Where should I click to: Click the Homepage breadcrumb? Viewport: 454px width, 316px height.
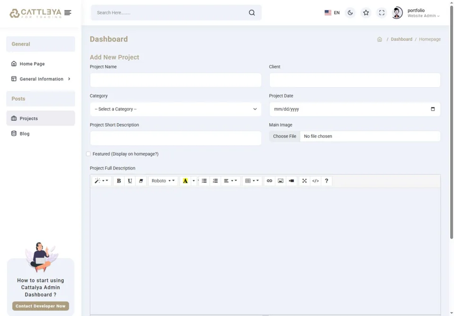pos(430,39)
